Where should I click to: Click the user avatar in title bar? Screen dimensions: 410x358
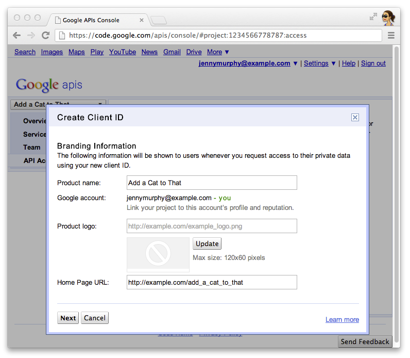click(387, 18)
